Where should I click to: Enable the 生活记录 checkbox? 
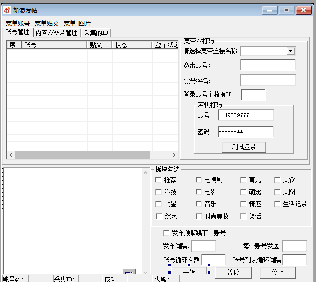277,204
